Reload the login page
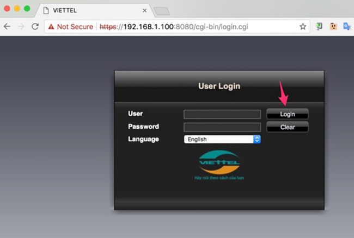 [35, 26]
